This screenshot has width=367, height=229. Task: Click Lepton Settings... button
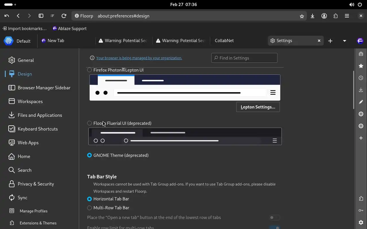click(258, 107)
